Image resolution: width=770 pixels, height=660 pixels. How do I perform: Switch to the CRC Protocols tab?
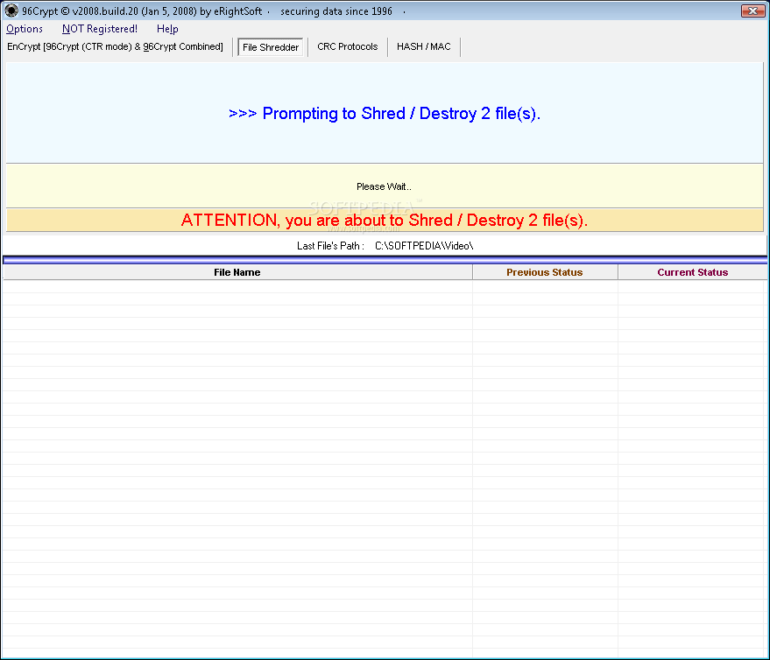click(347, 46)
